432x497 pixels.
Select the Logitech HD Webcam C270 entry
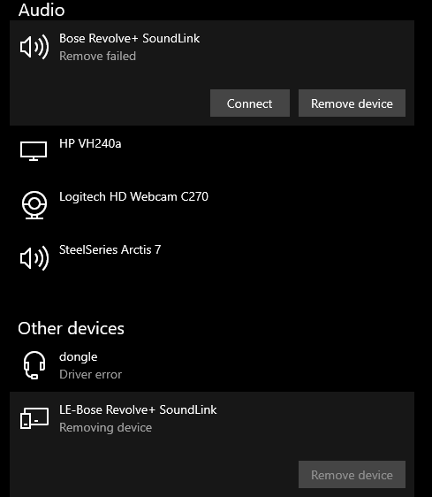coord(212,205)
